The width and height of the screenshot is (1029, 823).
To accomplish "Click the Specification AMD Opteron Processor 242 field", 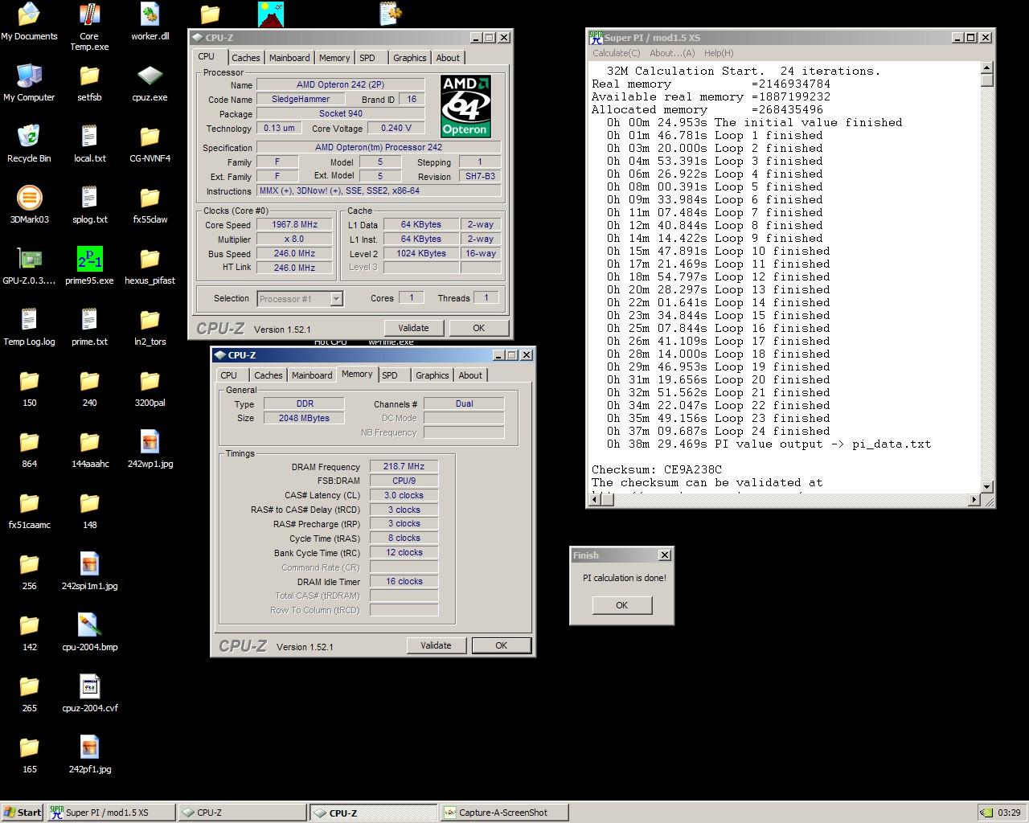I will coord(379,148).
